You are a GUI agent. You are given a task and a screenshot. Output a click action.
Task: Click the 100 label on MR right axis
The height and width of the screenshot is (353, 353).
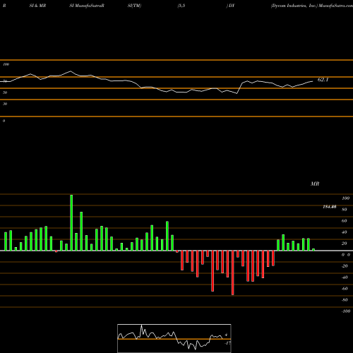click(345, 198)
